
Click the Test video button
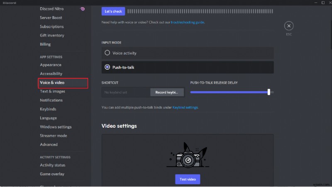(188, 180)
